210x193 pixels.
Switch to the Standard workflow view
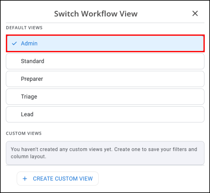pyautogui.click(x=105, y=61)
